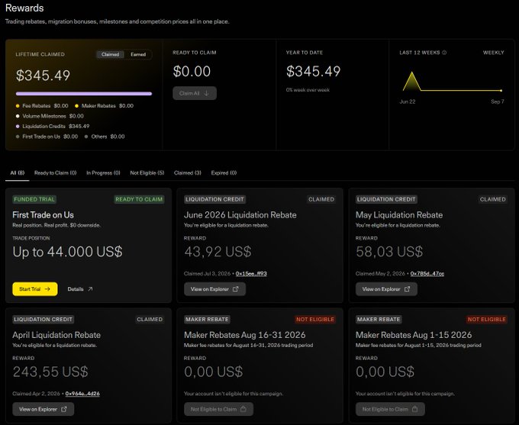
Task: Click the "58,03 US$" reward amount
Action: pos(389,252)
